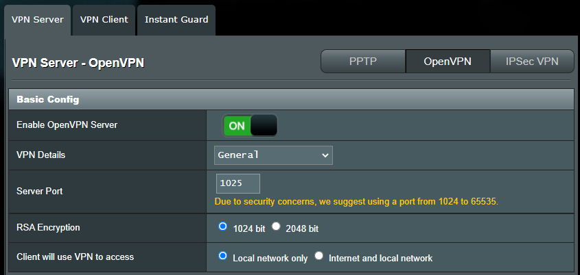Select the PPTP server type button
Image resolution: width=580 pixels, height=275 pixels.
pos(363,61)
